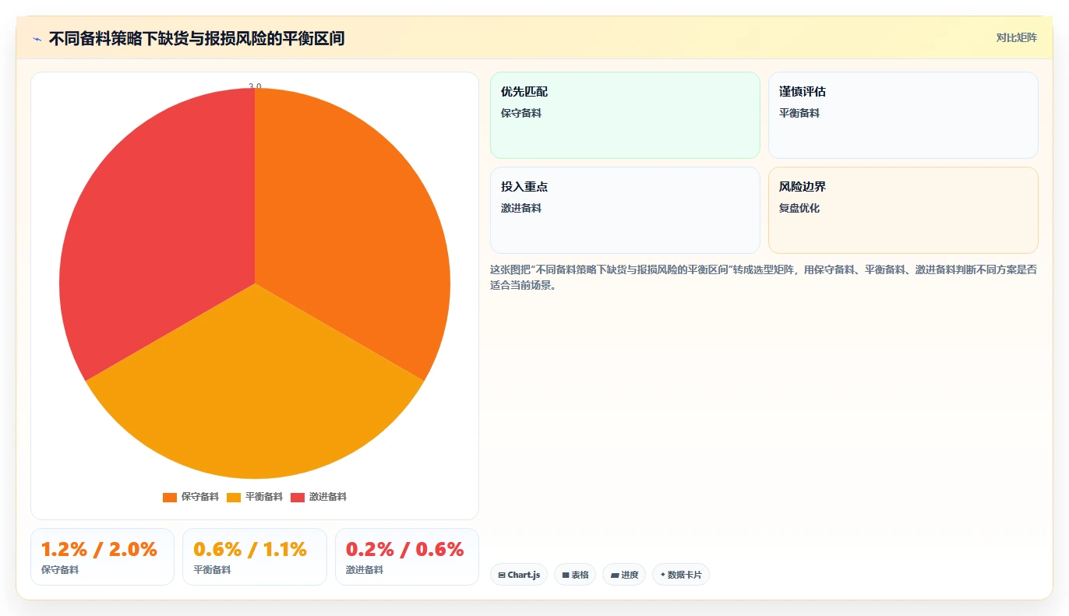Toggle 平衡备料 legend color box

click(234, 497)
